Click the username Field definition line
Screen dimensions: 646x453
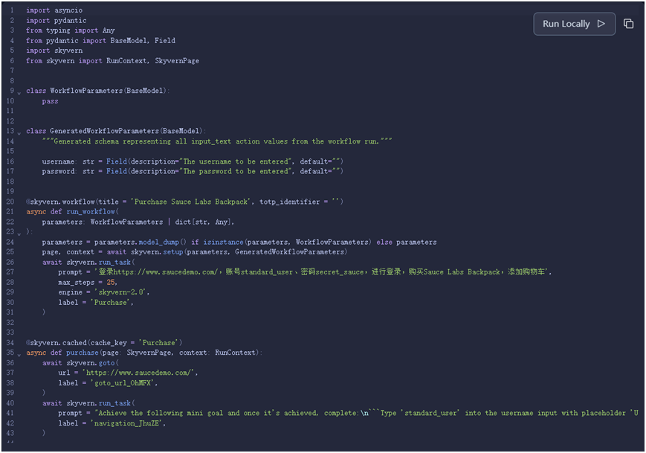(193, 161)
